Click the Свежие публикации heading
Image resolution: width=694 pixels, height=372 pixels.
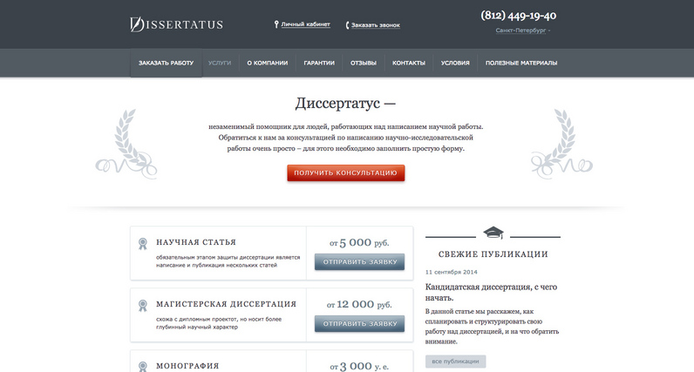pos(493,254)
